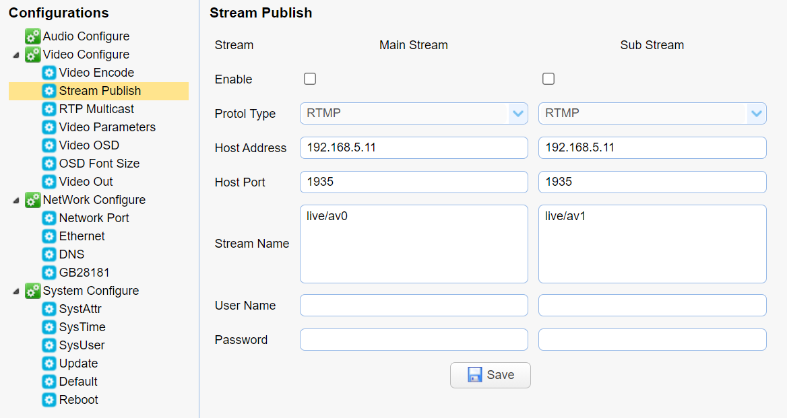Screen dimensions: 787x418
Task: Click Sub Stream User Name field
Action: pos(652,305)
